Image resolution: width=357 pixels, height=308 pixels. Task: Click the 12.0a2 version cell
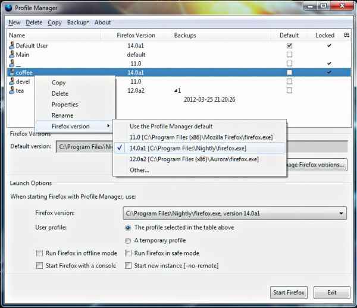click(136, 90)
